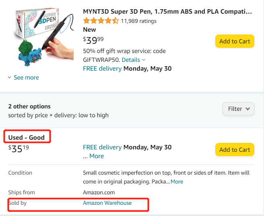Click the $39.99 new price

93,39
